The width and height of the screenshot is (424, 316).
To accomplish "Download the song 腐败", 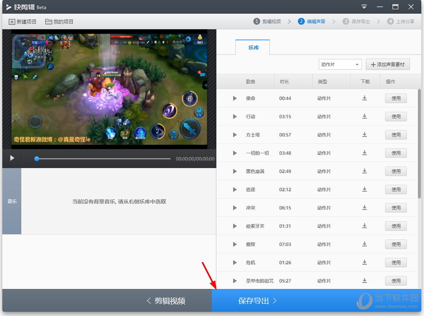I will [365, 244].
